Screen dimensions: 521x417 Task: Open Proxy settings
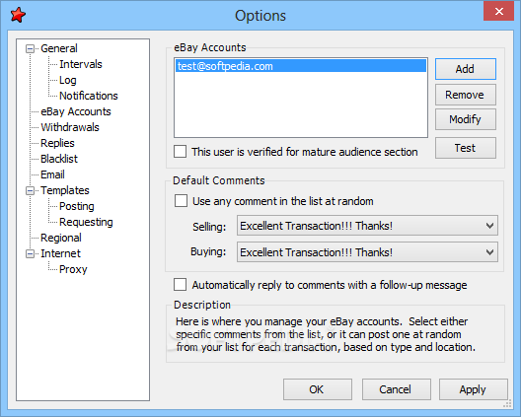click(x=73, y=269)
